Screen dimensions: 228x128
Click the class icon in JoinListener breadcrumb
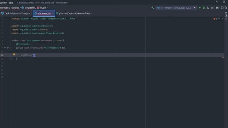(22, 8)
